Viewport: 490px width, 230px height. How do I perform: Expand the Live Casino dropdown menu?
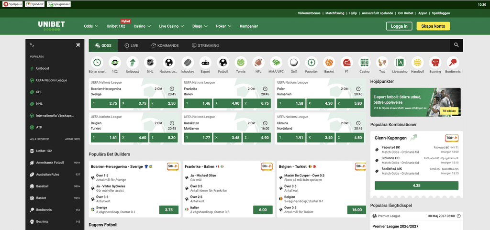tap(172, 26)
